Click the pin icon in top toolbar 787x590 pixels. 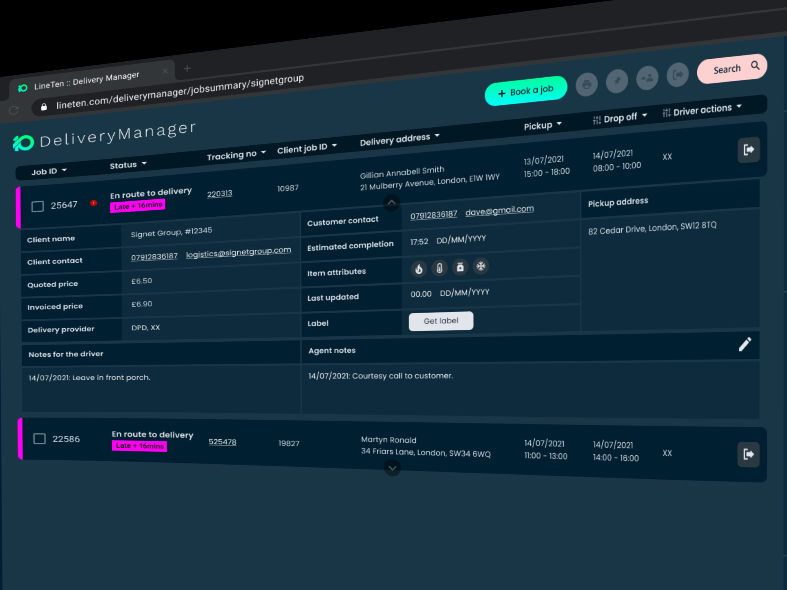pyautogui.click(x=617, y=81)
